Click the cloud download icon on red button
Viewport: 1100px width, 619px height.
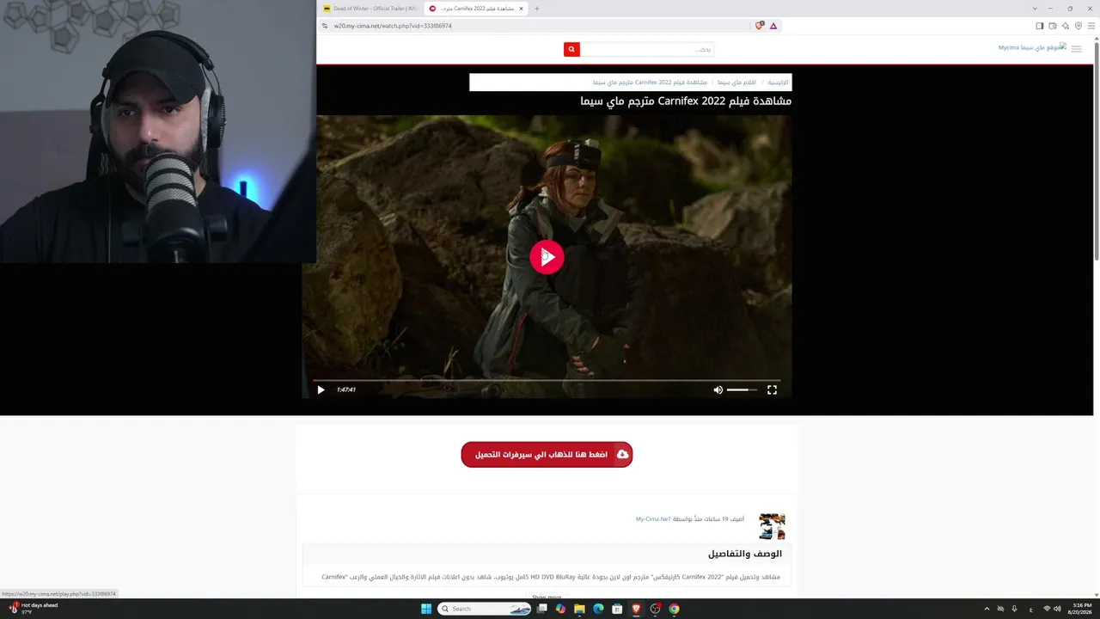(x=622, y=455)
